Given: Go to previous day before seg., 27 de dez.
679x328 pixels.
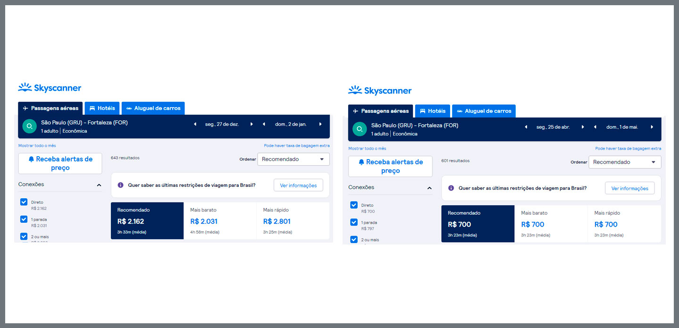Looking at the screenshot, I should pos(195,124).
